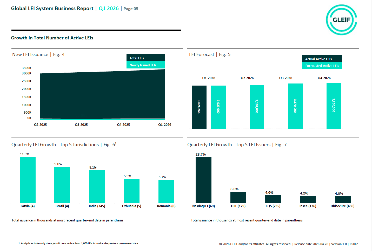Select the Ubisecure bar at 4.0%
Screen dimensions: 372x251
[x=343, y=199]
